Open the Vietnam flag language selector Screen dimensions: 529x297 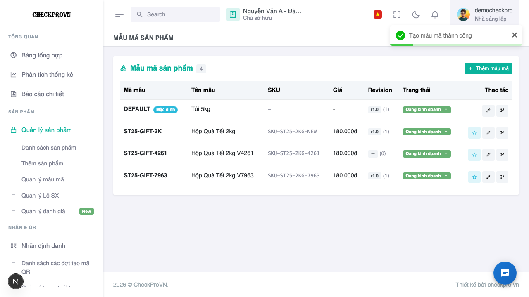(377, 14)
